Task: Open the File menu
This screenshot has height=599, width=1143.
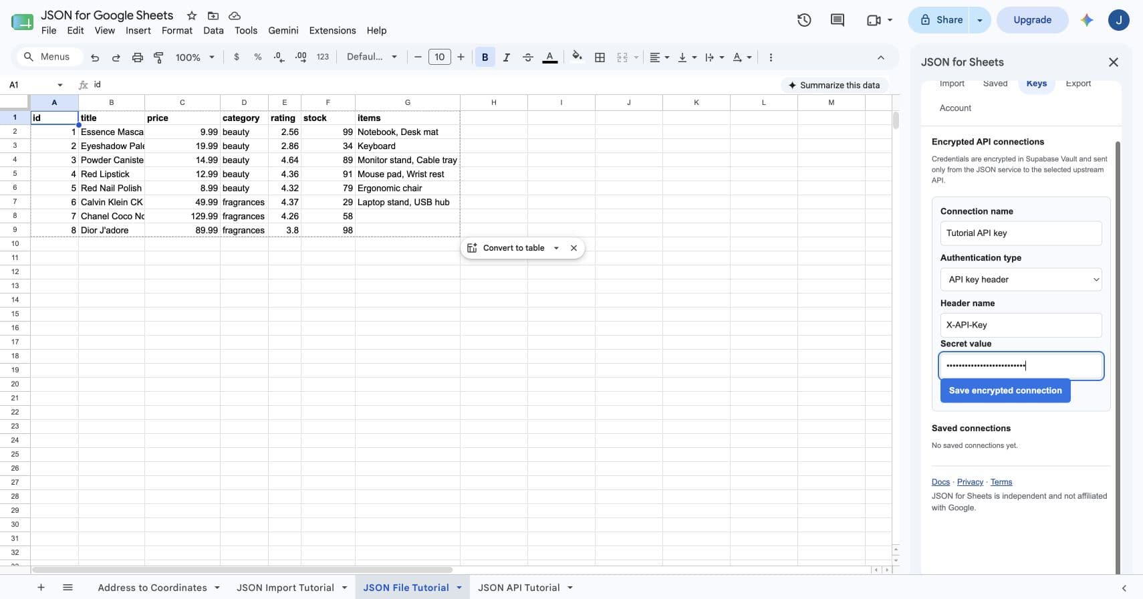Action: click(49, 31)
